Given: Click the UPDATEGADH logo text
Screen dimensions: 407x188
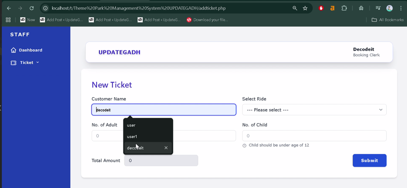Looking at the screenshot, I should click(x=119, y=52).
